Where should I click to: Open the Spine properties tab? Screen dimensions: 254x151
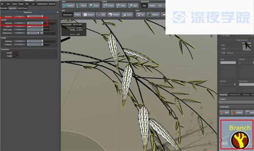(x=15, y=4)
